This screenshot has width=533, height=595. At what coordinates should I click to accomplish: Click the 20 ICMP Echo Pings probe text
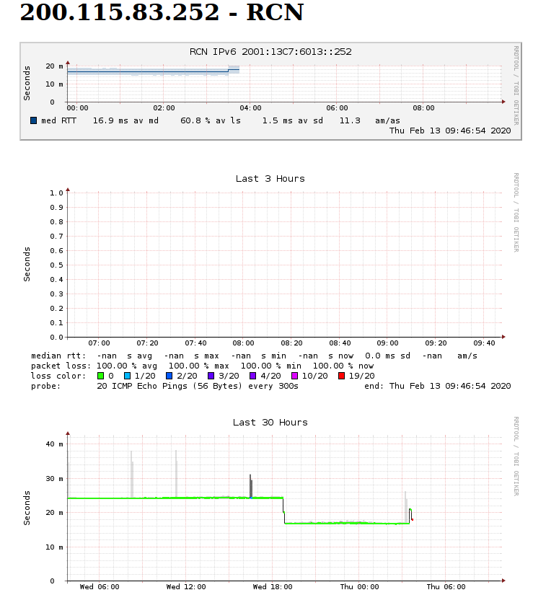[x=197, y=386]
